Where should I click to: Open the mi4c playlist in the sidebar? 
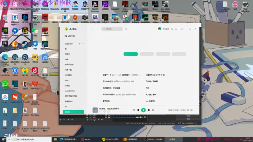coord(67,59)
